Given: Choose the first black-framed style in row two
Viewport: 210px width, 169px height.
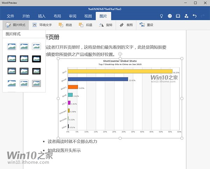Looking at the screenshot, I should 12,59.
